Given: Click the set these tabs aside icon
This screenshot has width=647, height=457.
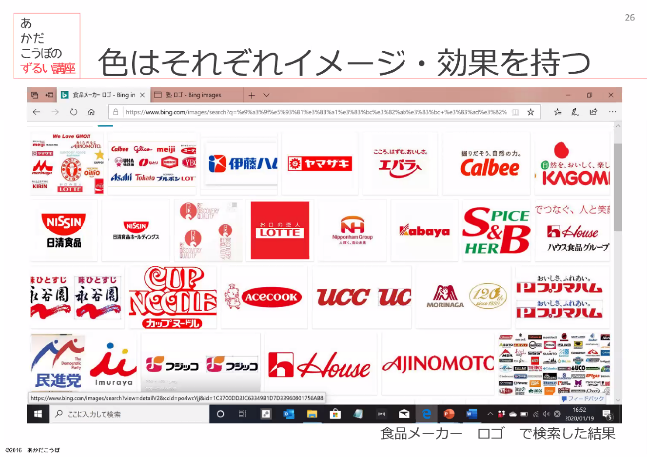Looking at the screenshot, I should click(x=49, y=95).
